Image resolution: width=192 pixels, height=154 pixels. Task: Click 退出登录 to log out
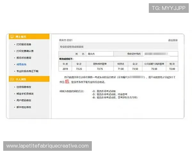(x=173, y=40)
